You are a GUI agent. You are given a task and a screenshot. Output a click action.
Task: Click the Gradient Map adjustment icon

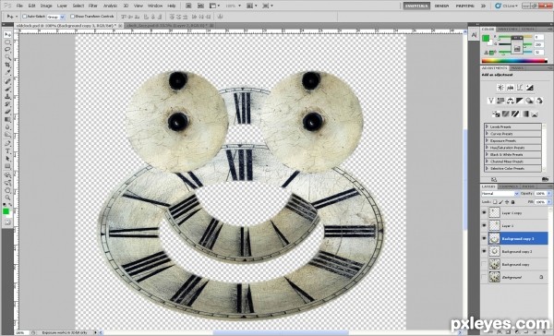point(525,114)
